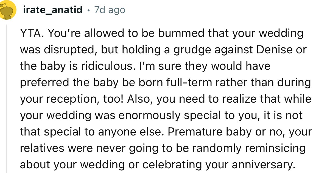Click the vertical thread bar to fold comment

[7, 96]
